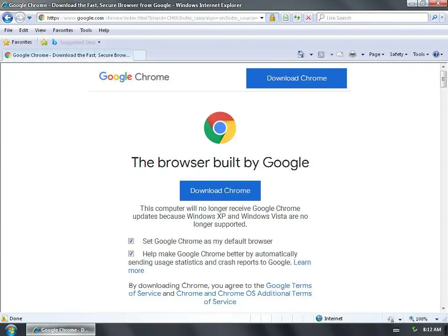Click the Internet zone globe icon
This screenshot has height=336, width=448.
[x=319, y=318]
